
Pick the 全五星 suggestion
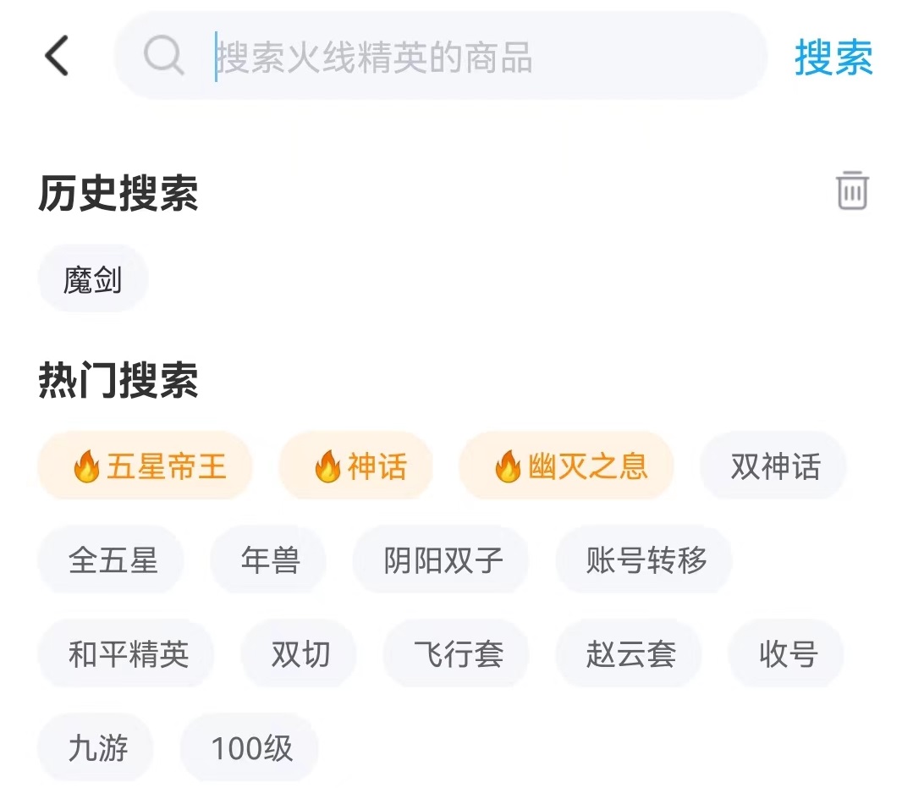coord(112,560)
